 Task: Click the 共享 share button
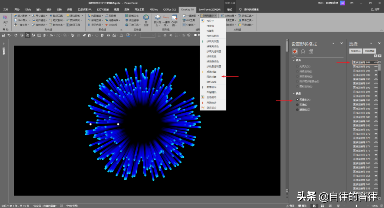375,10
